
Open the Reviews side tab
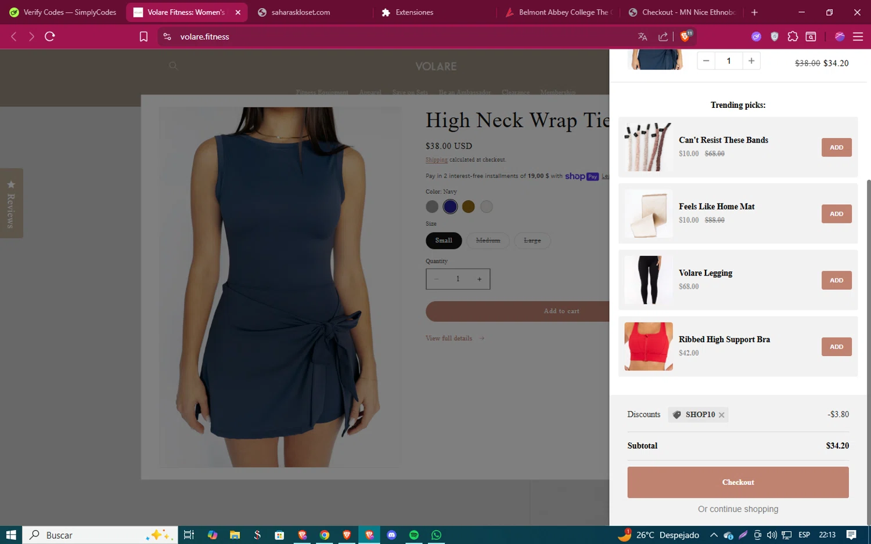tap(11, 203)
